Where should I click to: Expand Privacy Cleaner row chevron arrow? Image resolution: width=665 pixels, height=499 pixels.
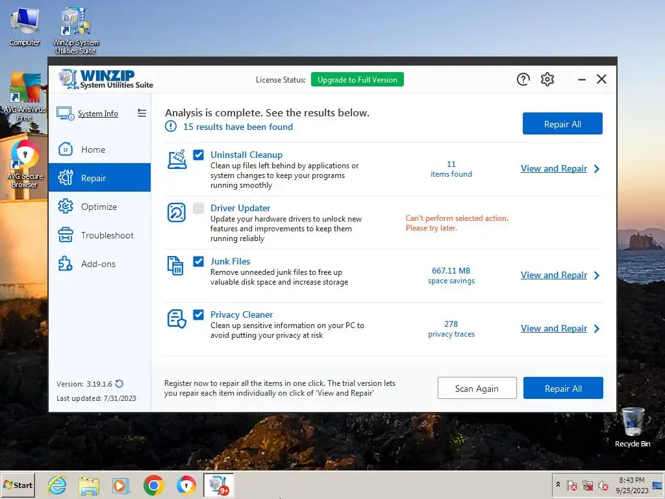(x=597, y=328)
